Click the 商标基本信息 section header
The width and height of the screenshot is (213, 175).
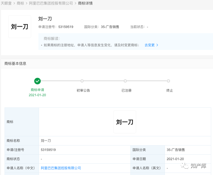(15, 64)
